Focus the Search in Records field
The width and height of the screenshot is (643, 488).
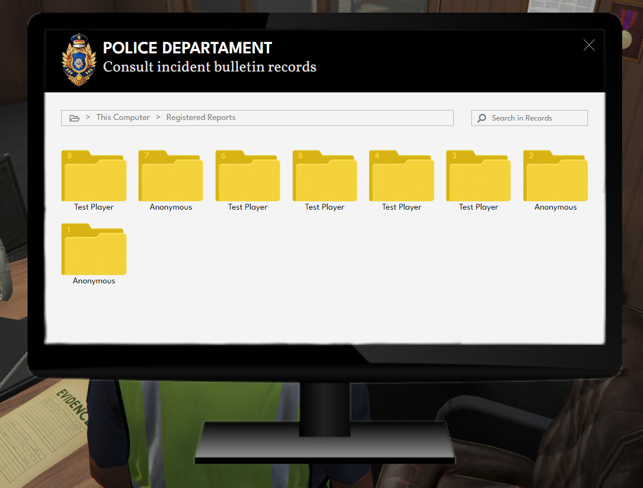pyautogui.click(x=530, y=118)
